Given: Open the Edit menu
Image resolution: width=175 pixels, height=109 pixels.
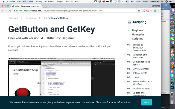Looking at the screenshot, I should pyautogui.click(x=25, y=1).
